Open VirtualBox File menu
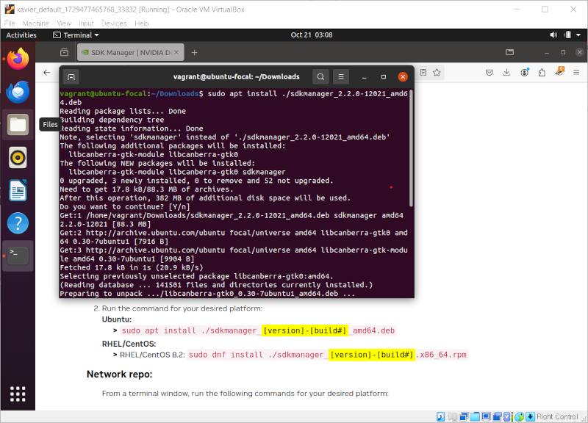Viewport: 588px width, 423px height. pos(10,23)
